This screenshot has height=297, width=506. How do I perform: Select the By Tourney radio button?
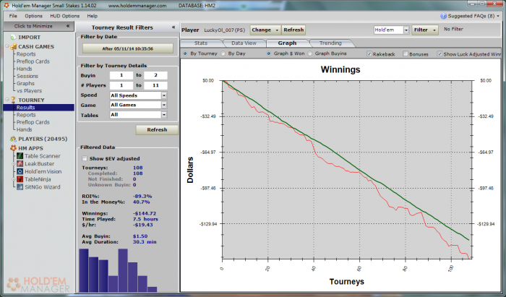click(185, 53)
